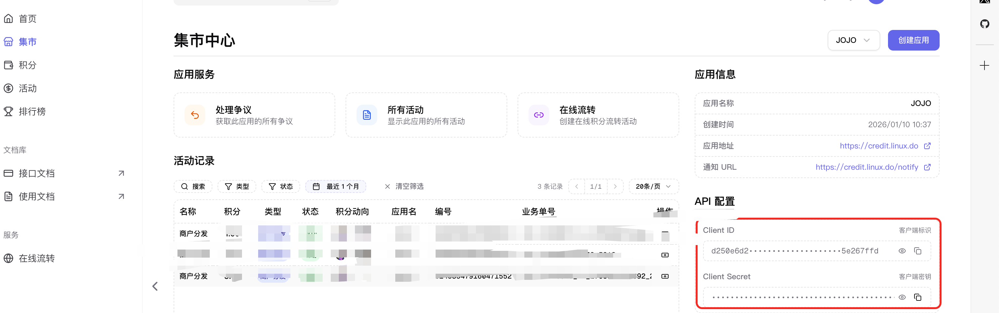Click the calendar icon in date filter
The width and height of the screenshot is (999, 313).
[316, 186]
